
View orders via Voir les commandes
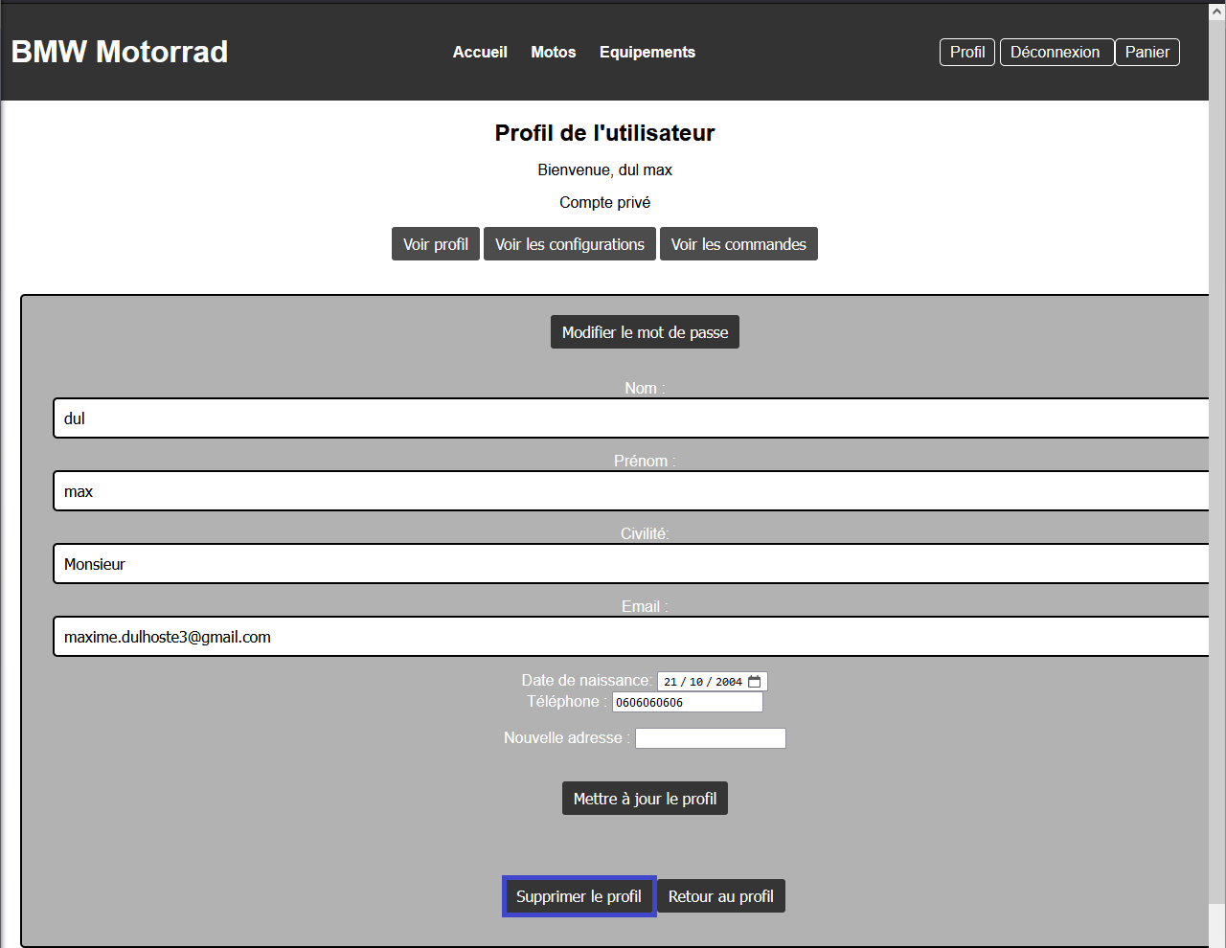(x=738, y=244)
